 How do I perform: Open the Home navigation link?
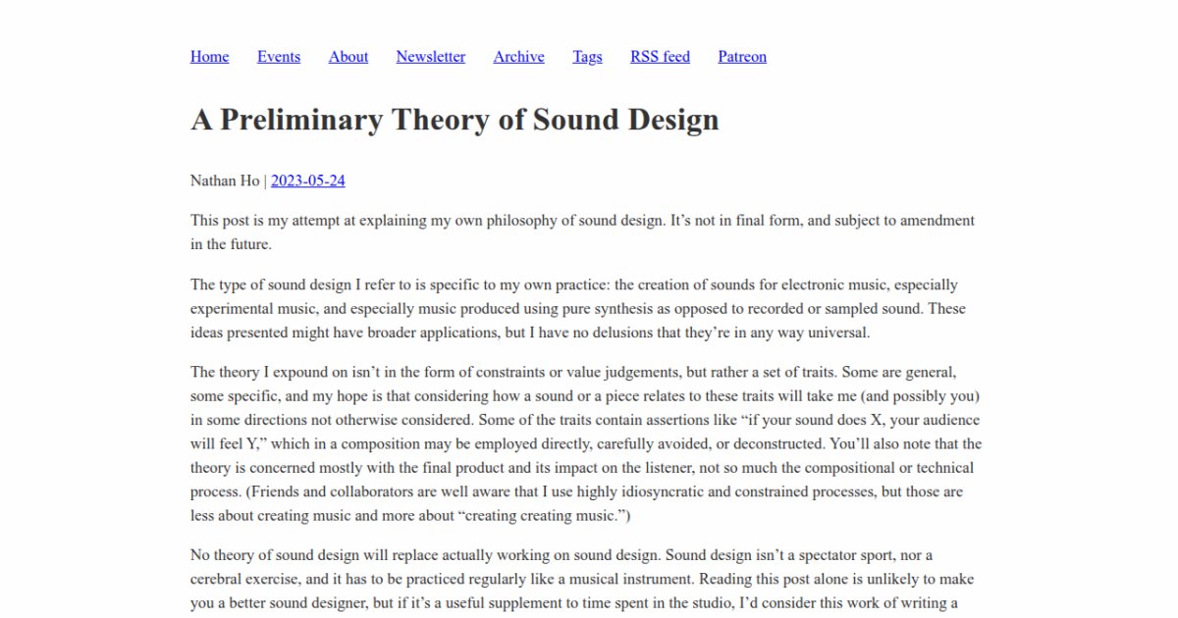tap(209, 57)
